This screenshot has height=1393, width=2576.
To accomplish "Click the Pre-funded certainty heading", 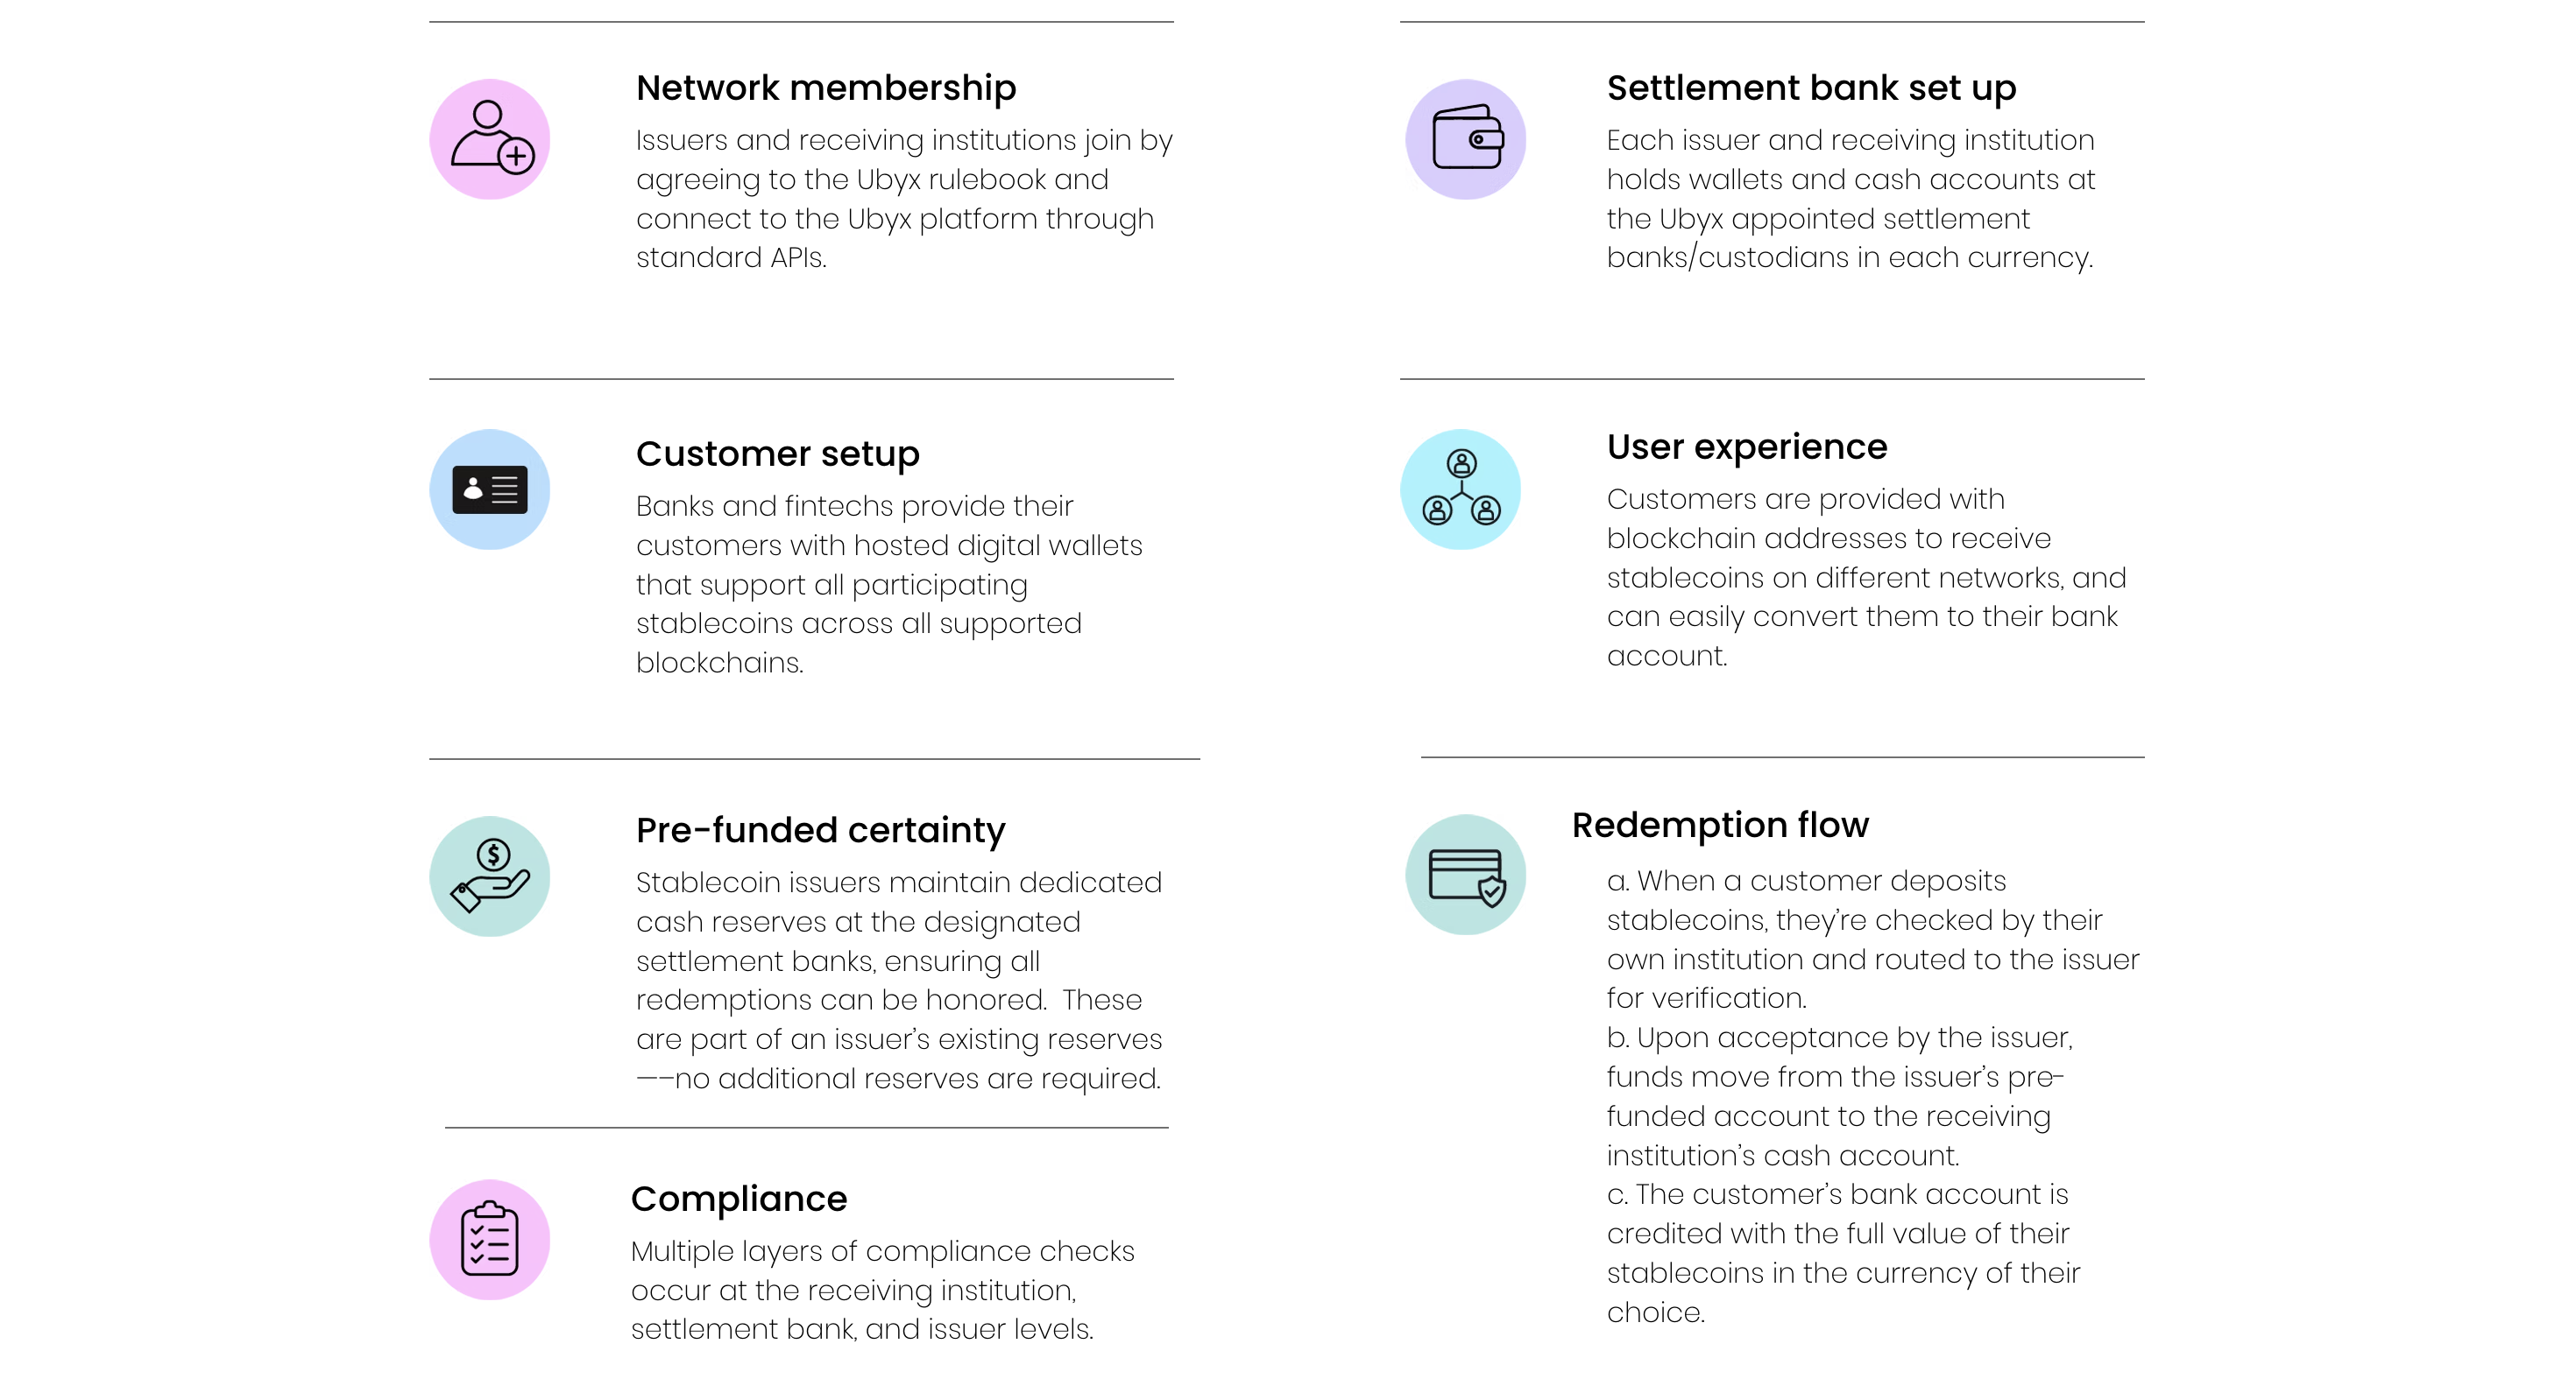I will coord(820,830).
